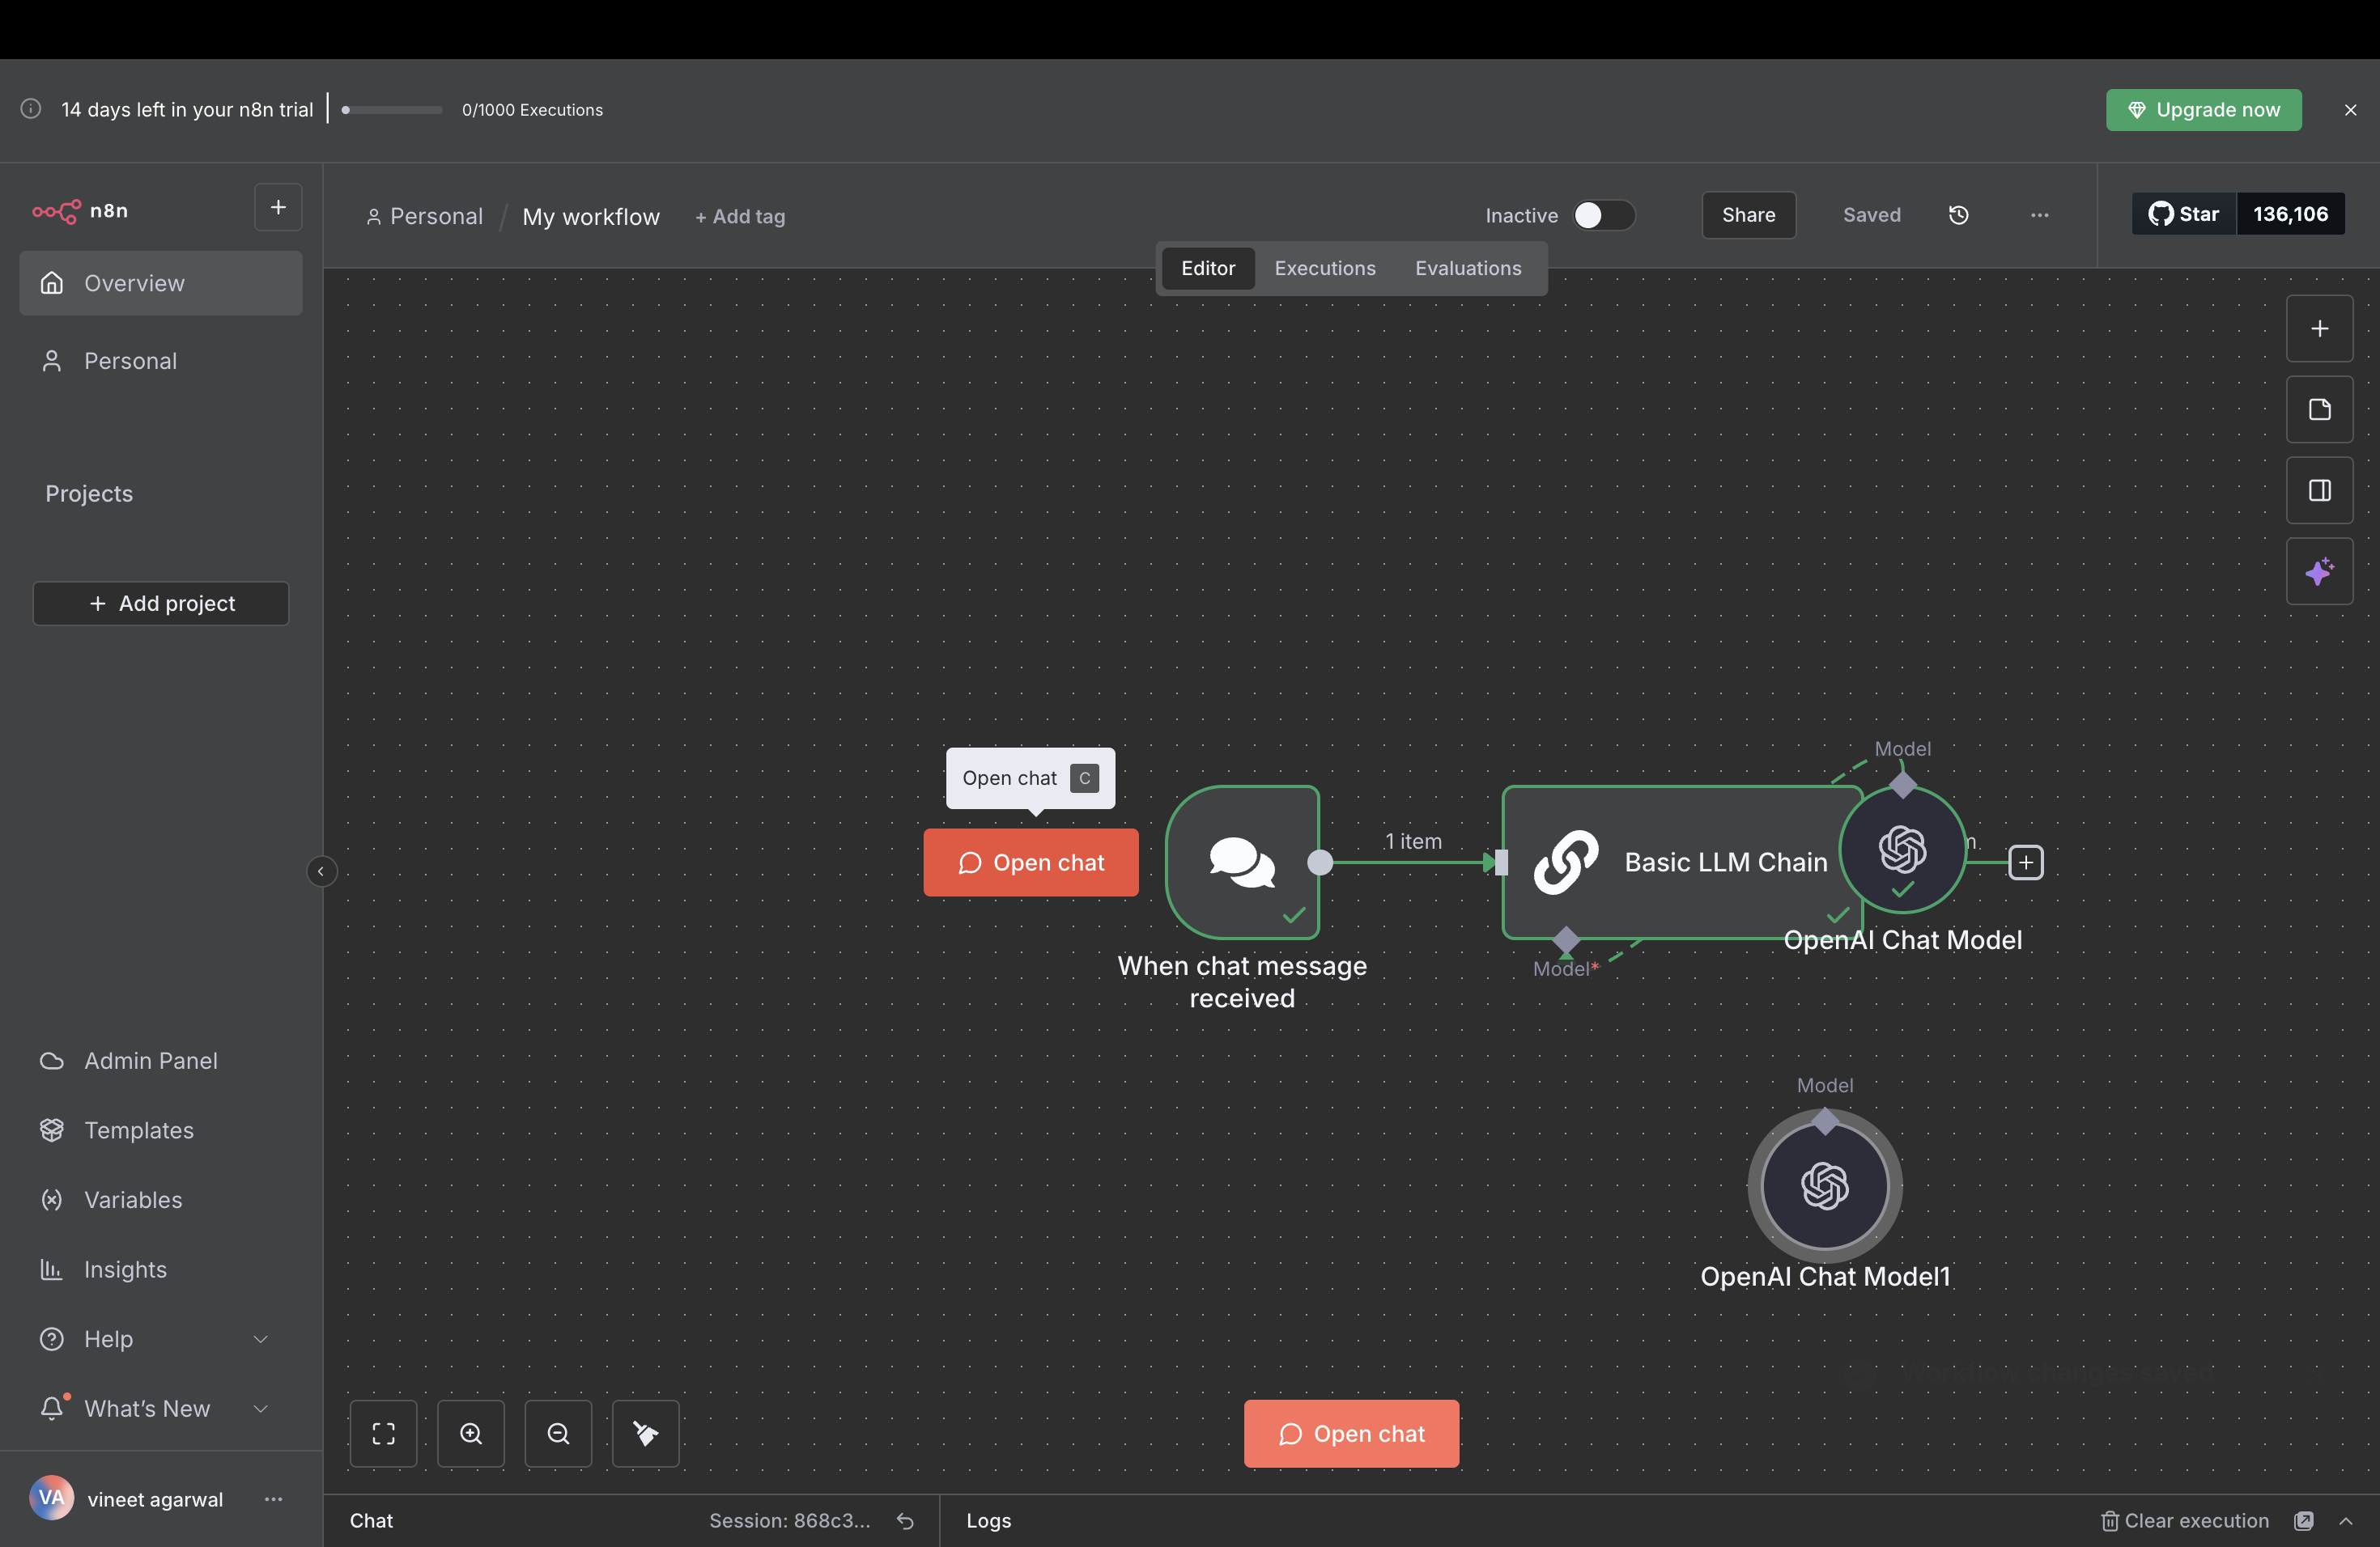Tidy up nodes with the wand icon
The image size is (2380, 1547).
[644, 1433]
